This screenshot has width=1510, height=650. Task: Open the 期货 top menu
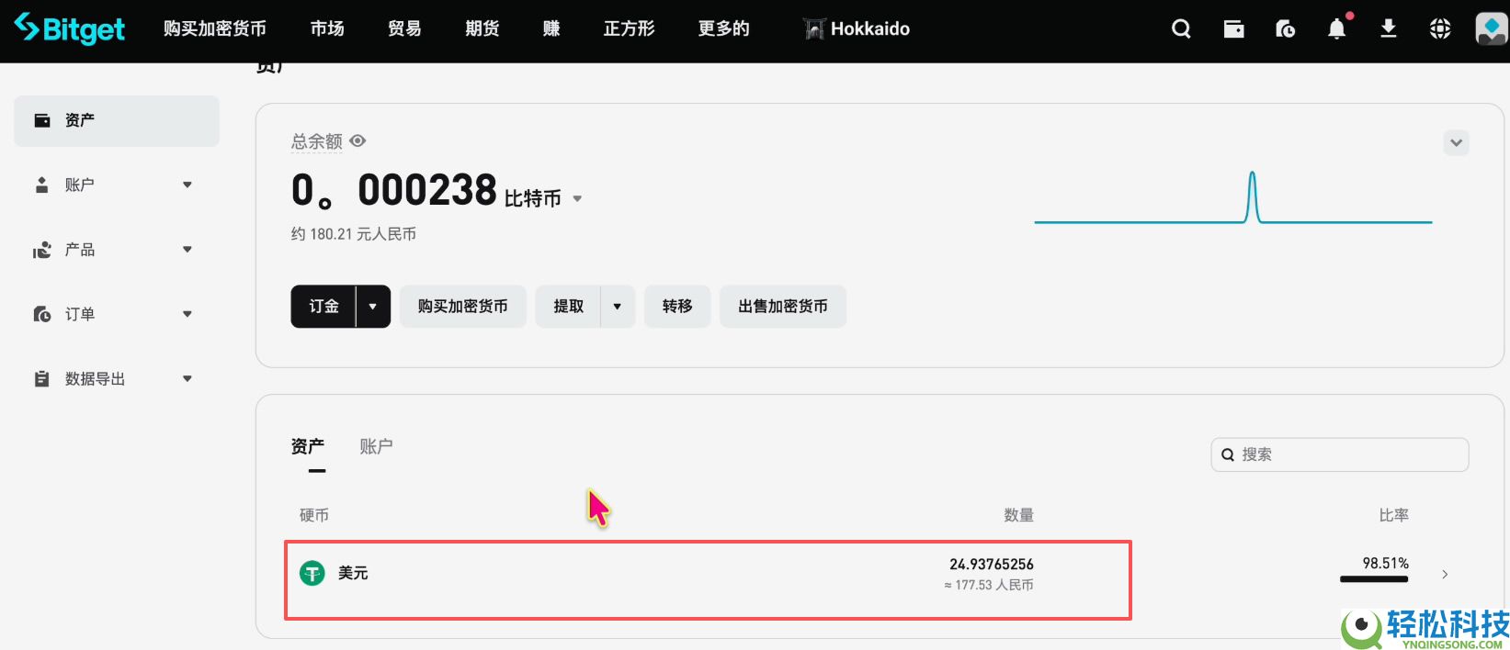(x=482, y=28)
